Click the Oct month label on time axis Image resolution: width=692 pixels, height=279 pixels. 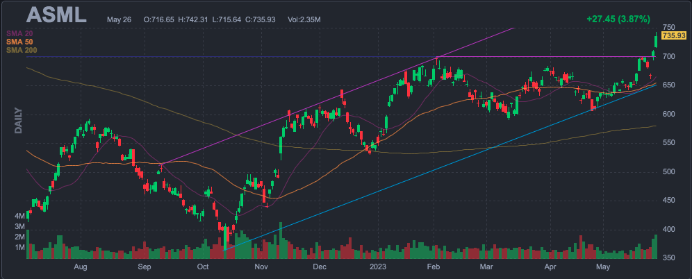coord(203,267)
